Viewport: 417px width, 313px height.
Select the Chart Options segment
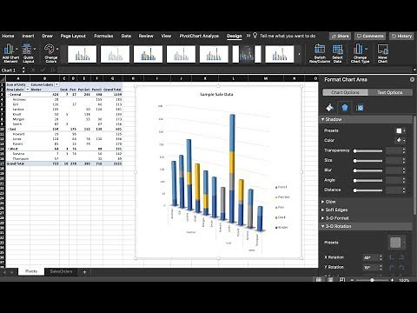(345, 92)
